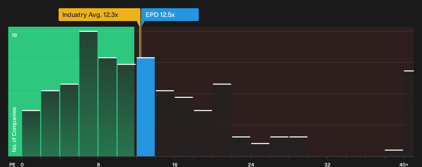
Task: Click the x-axis label 0
Action: 22,164
